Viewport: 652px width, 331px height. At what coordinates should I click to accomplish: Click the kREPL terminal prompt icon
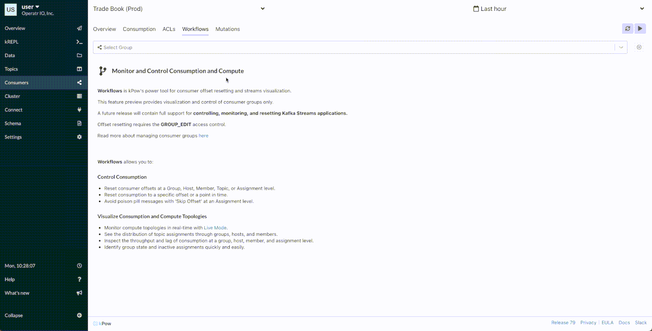pyautogui.click(x=79, y=42)
